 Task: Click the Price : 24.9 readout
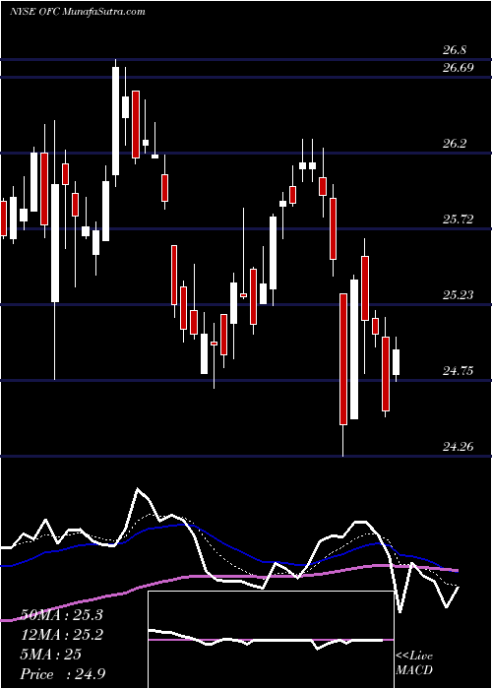coord(63,674)
